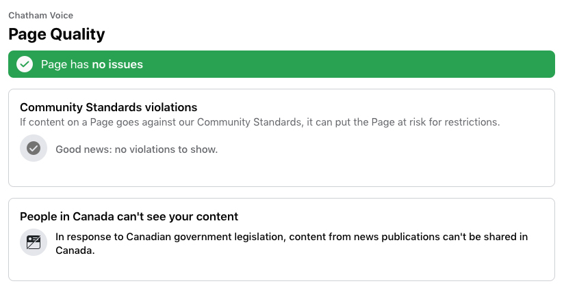Open the Chatham Voice page name label
564x290 pixels.
(x=40, y=16)
